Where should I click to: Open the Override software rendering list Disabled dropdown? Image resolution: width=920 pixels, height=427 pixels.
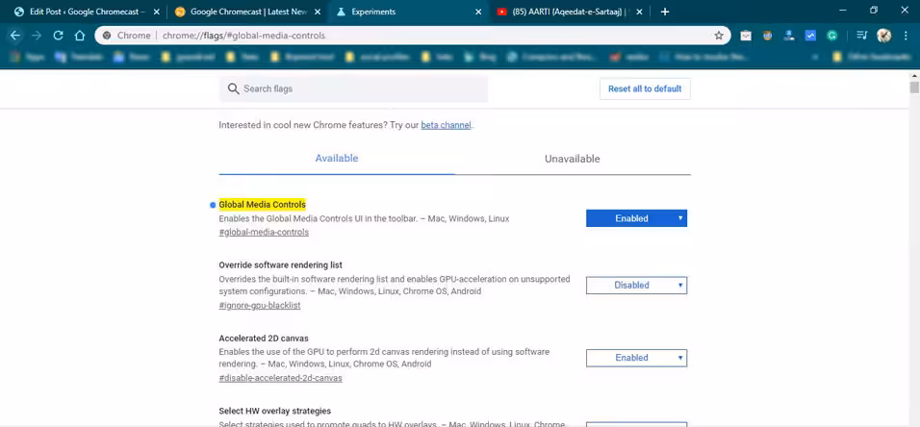pos(636,285)
